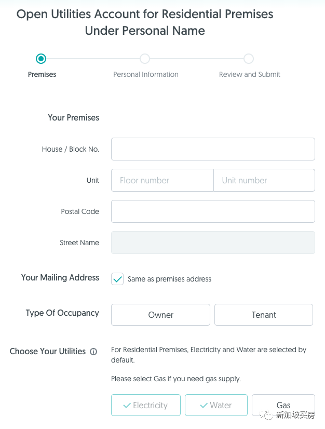Select Tenant as type of occupancy
Screen dimensions: 325x429
pos(264,315)
